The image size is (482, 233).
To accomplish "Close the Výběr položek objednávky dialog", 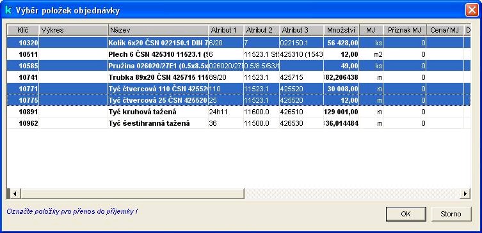I will 472,10.
